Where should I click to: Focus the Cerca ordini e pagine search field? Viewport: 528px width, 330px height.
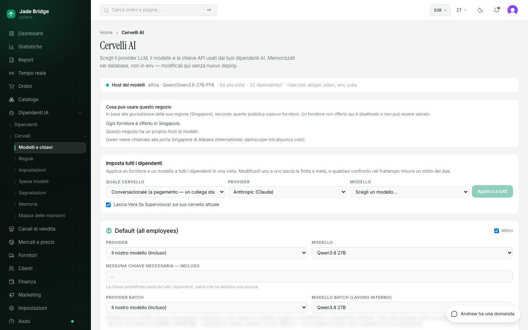(158, 10)
